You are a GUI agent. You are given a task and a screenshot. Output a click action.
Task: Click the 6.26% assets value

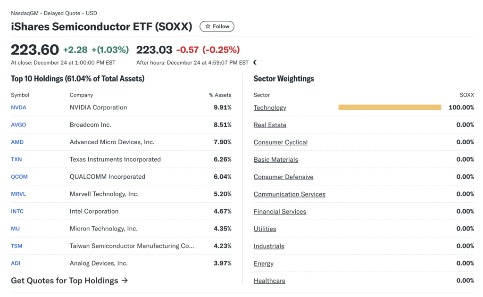pos(223,159)
